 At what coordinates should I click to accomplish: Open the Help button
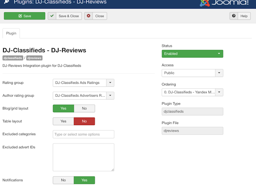(x=244, y=16)
